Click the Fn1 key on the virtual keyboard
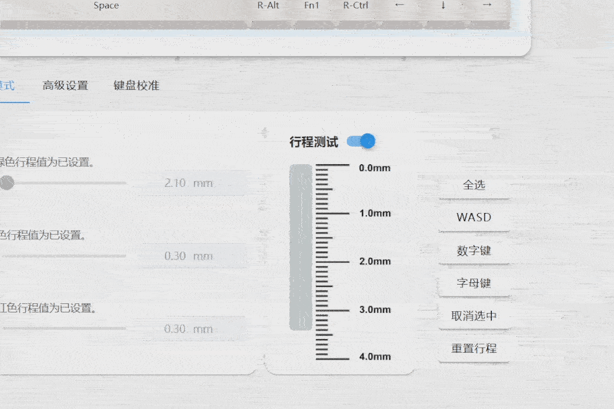The image size is (614, 409). coord(312,5)
